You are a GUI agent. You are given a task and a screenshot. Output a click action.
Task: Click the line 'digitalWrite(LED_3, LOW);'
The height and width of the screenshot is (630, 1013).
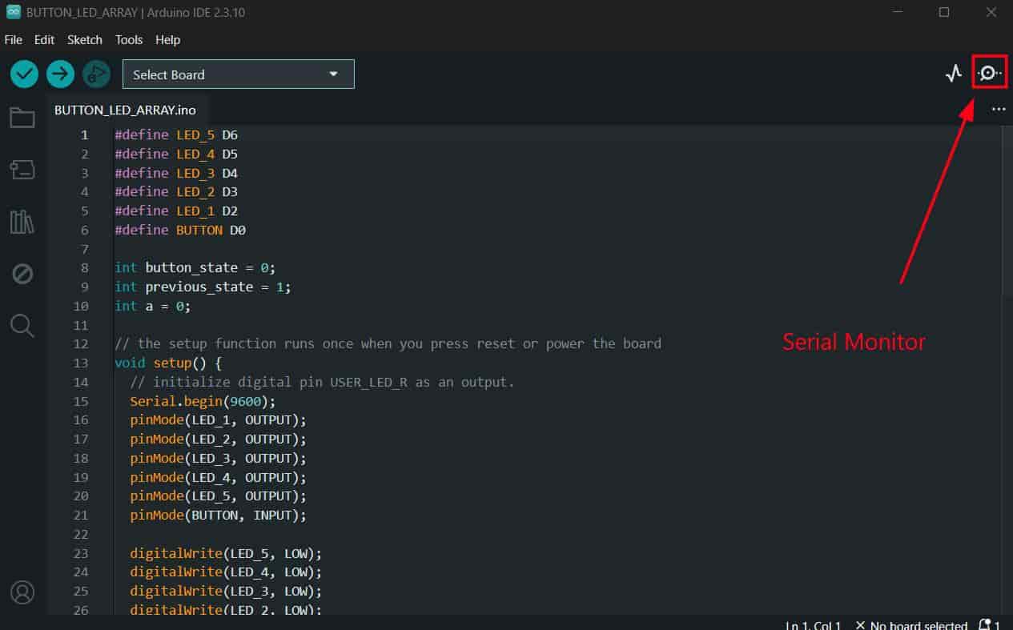tap(226, 591)
